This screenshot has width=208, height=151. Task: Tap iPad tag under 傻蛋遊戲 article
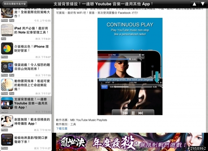click(12, 75)
